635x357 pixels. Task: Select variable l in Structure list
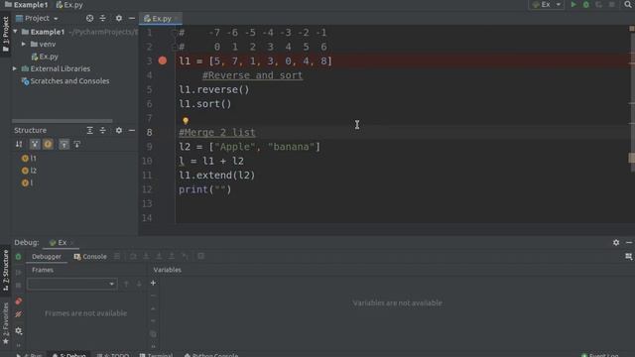point(28,182)
